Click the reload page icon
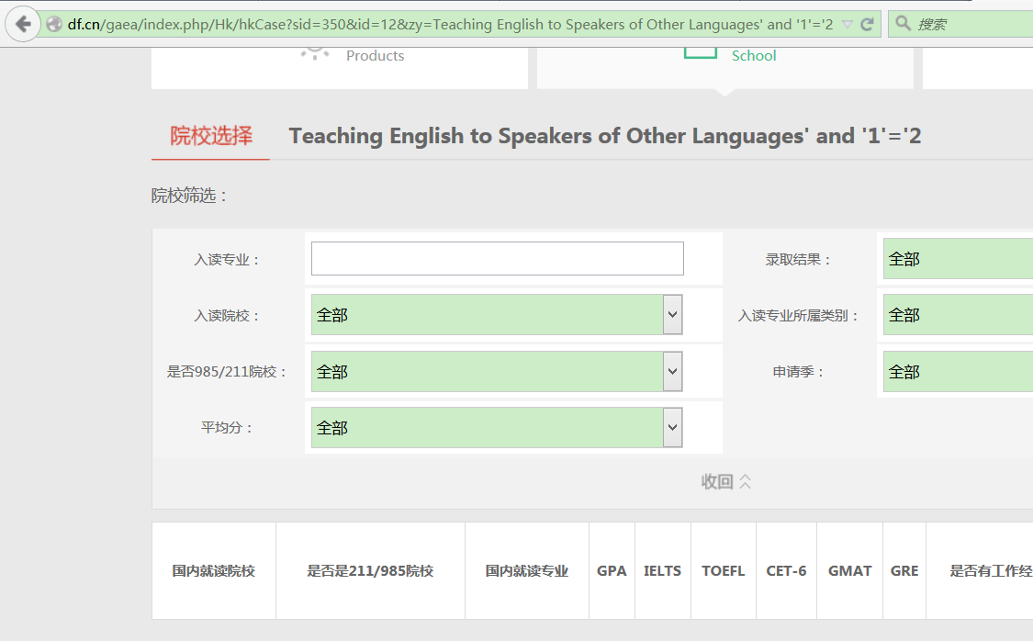The height and width of the screenshot is (641, 1033). pos(867,25)
